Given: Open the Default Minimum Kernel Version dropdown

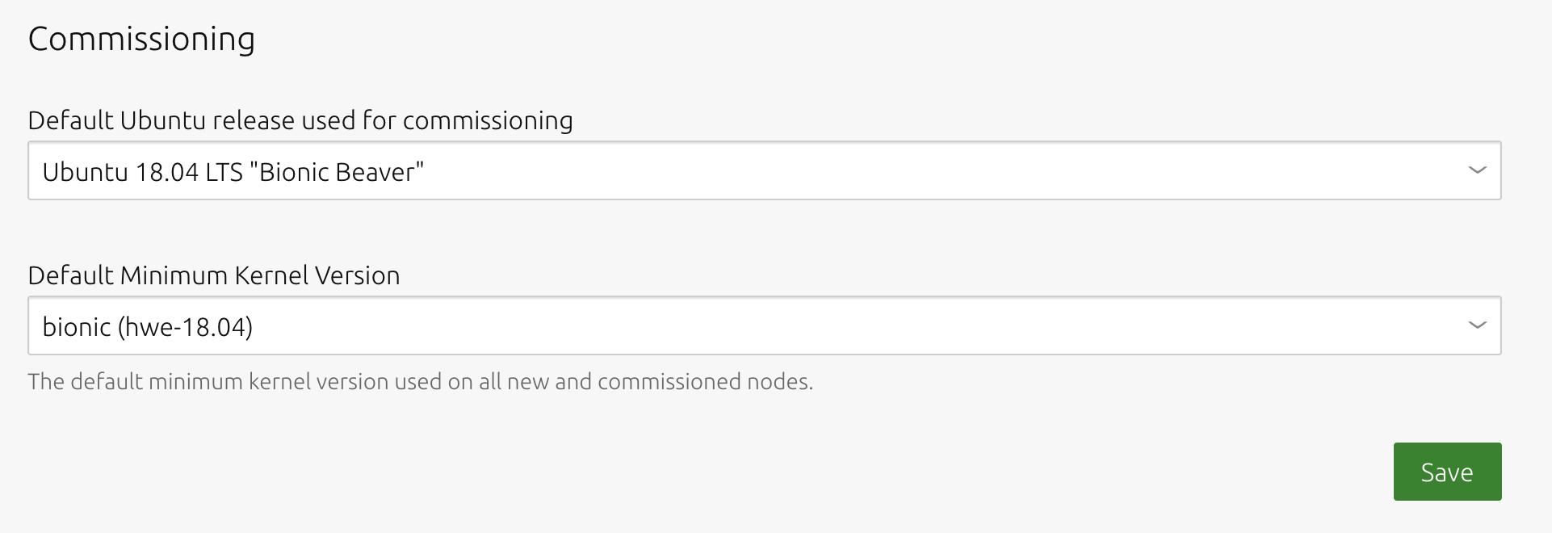Looking at the screenshot, I should (764, 325).
